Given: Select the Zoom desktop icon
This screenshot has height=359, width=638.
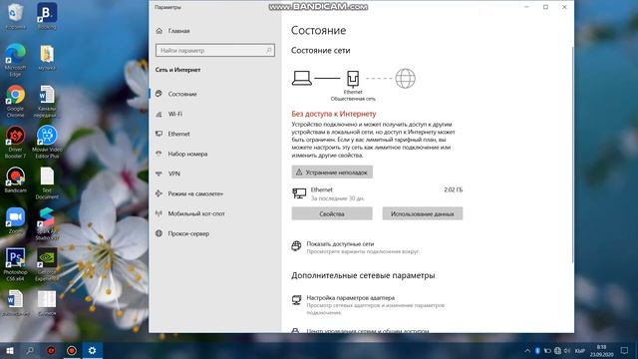Looking at the screenshot, I should click(16, 220).
